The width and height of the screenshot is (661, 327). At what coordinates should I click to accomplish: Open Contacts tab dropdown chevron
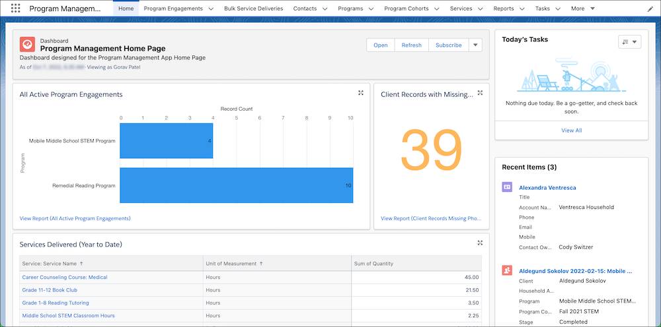click(325, 9)
